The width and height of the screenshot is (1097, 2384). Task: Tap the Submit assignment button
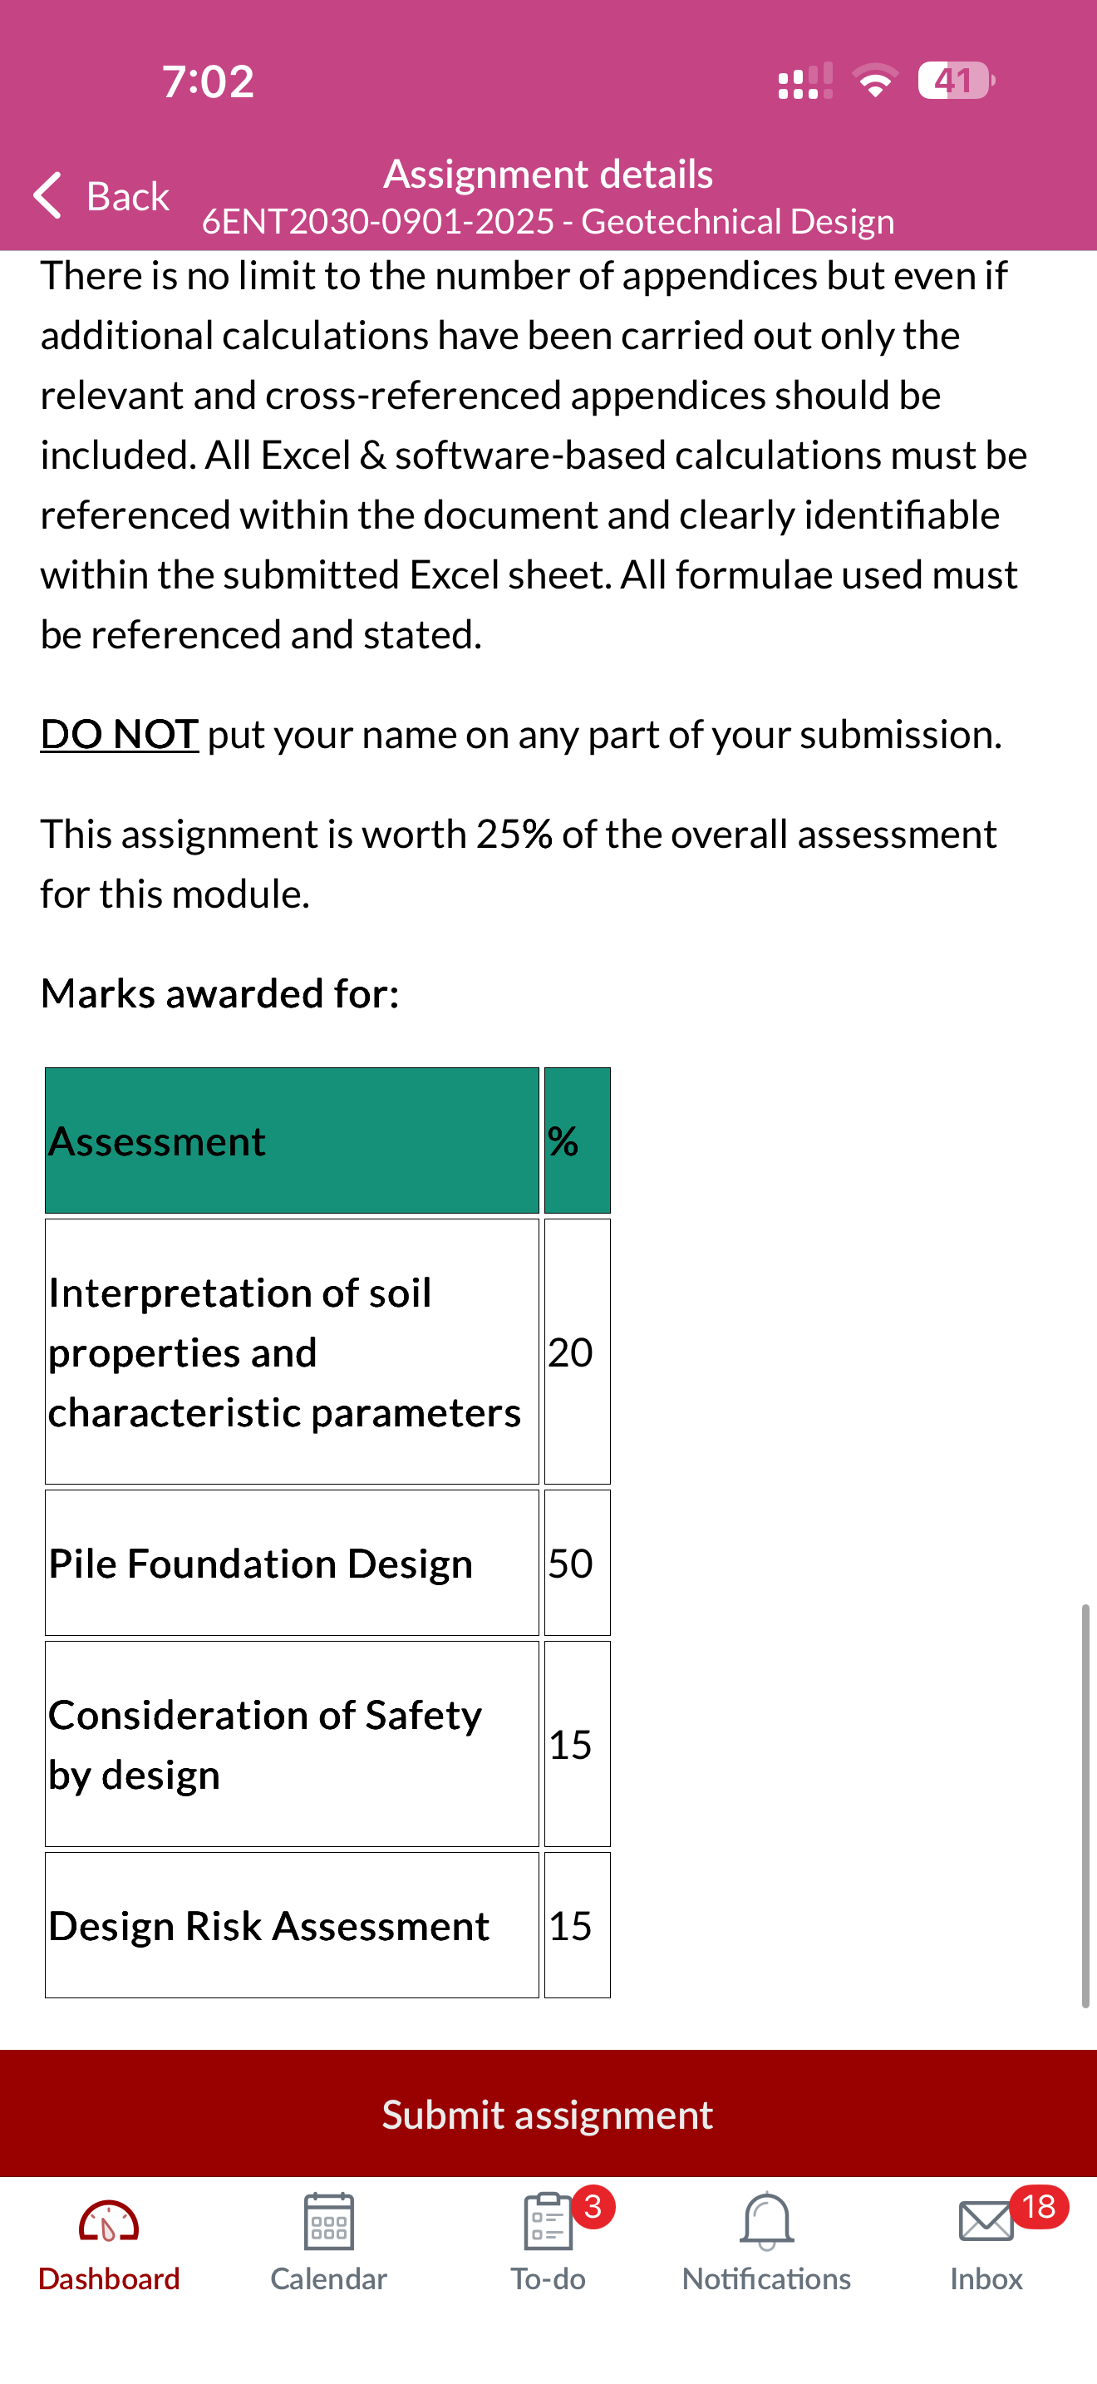pos(548,2113)
